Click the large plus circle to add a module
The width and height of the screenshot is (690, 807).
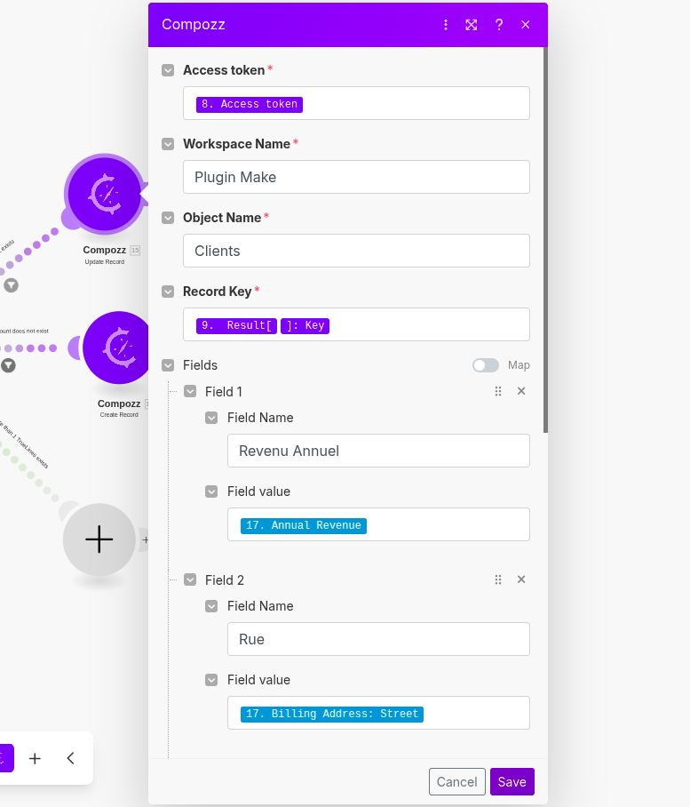[x=99, y=539]
